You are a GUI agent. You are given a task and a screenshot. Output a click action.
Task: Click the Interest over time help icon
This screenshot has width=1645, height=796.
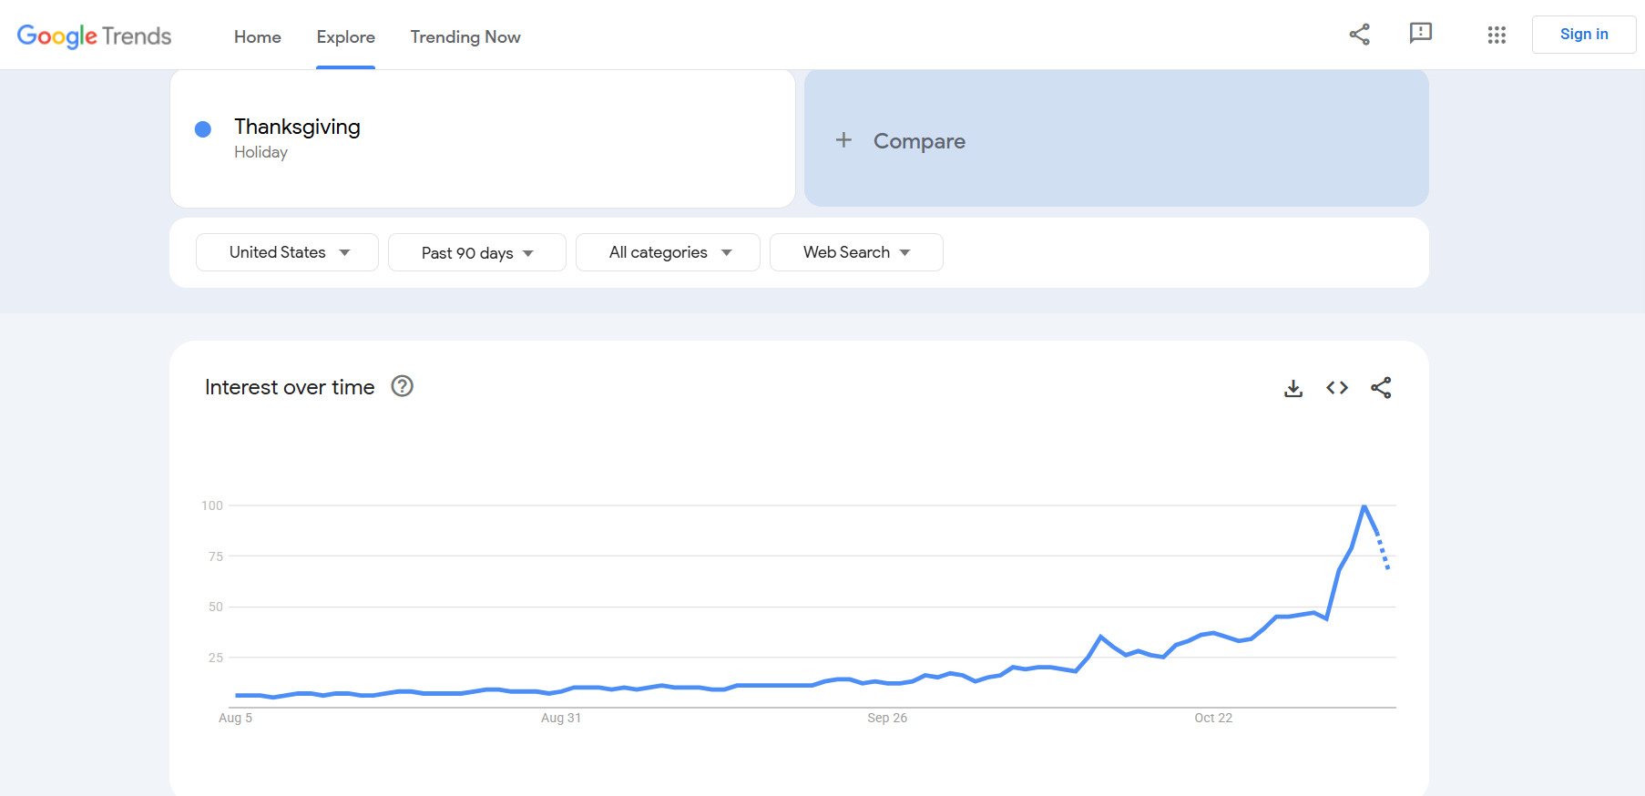(402, 386)
